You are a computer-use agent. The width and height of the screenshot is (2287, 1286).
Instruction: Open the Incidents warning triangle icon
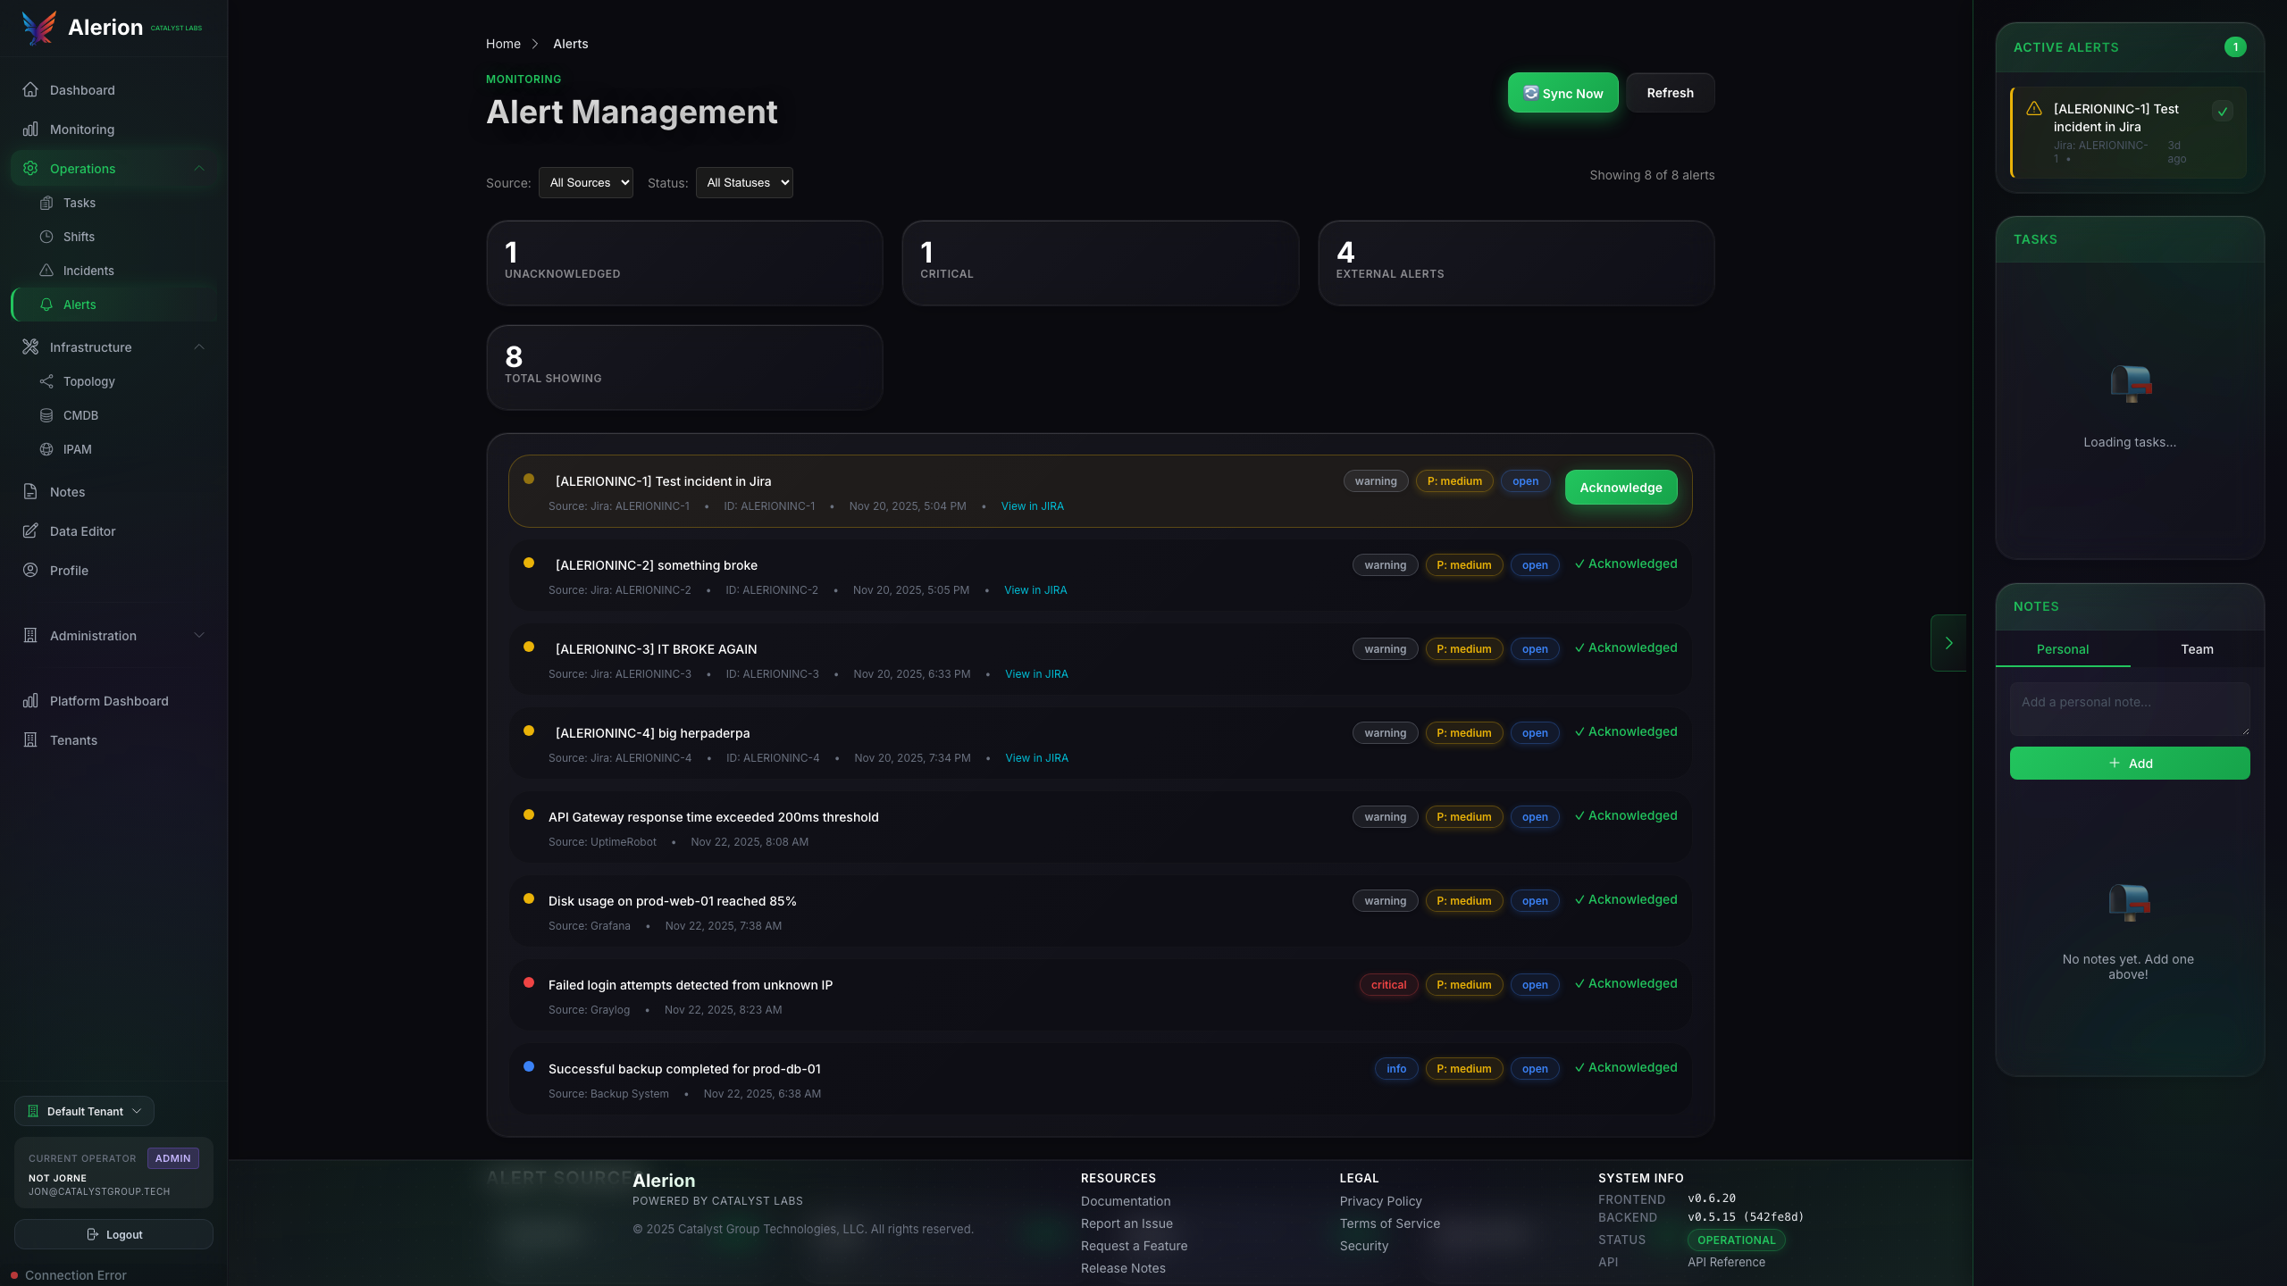46,271
